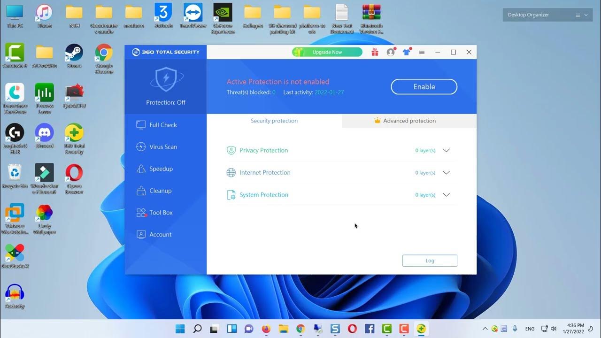Image resolution: width=601 pixels, height=338 pixels.
Task: Click the Privacy Protection shield icon
Action: pos(231,150)
